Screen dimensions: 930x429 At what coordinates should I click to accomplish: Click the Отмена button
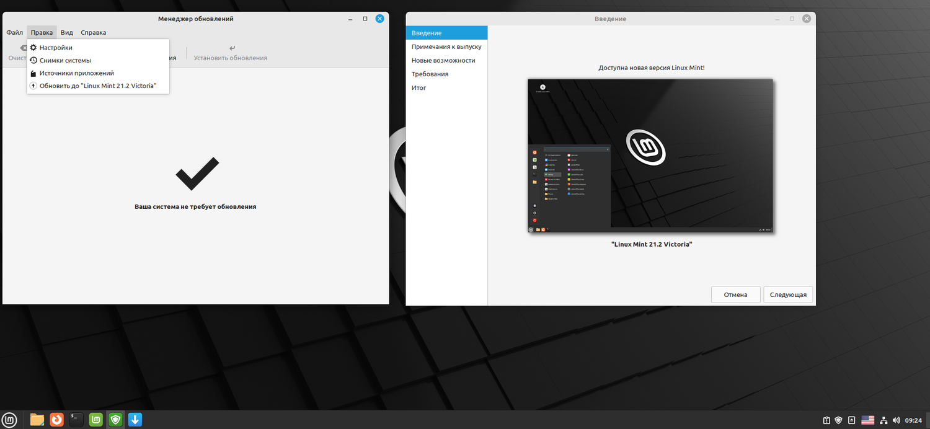(735, 294)
